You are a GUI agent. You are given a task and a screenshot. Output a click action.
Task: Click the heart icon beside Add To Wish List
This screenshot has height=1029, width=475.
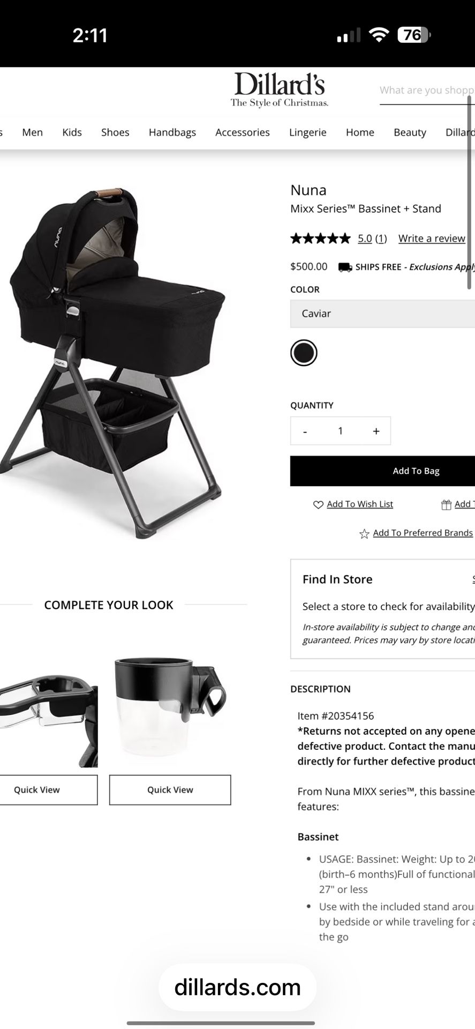318,504
